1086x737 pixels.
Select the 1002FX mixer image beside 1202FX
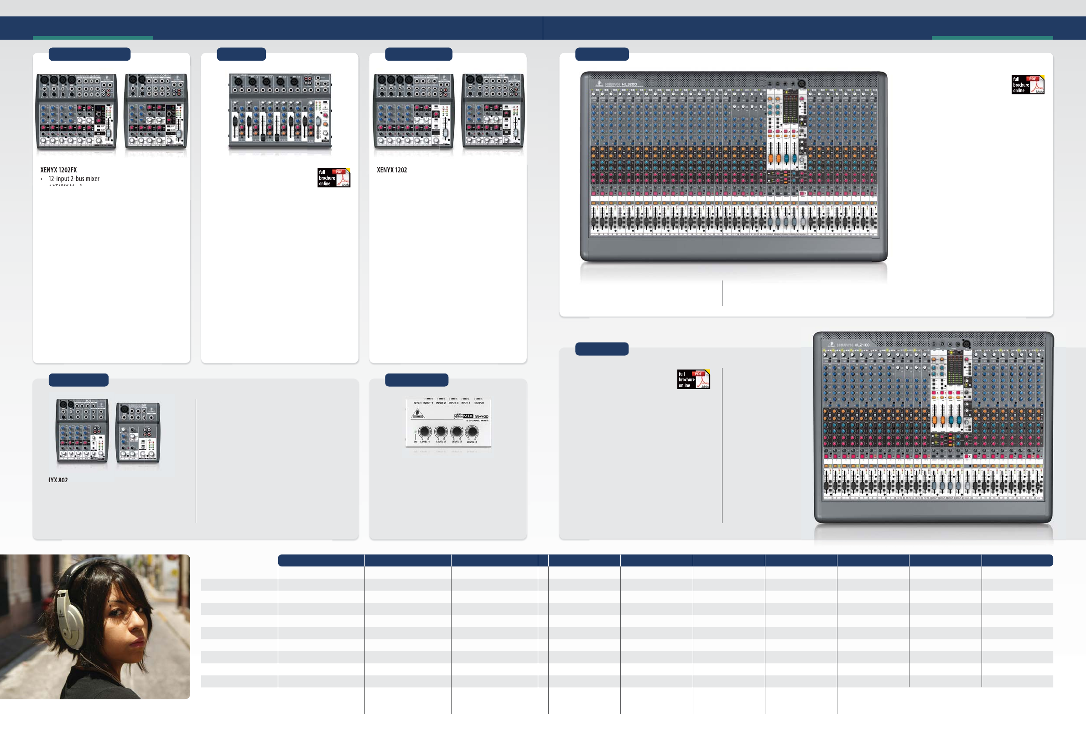156,112
